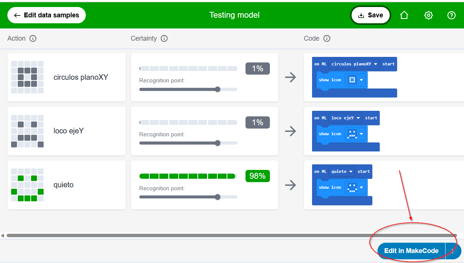The width and height of the screenshot is (464, 263).
Task: Click the circulos planoXY recognition point slider
Action: tap(217, 89)
